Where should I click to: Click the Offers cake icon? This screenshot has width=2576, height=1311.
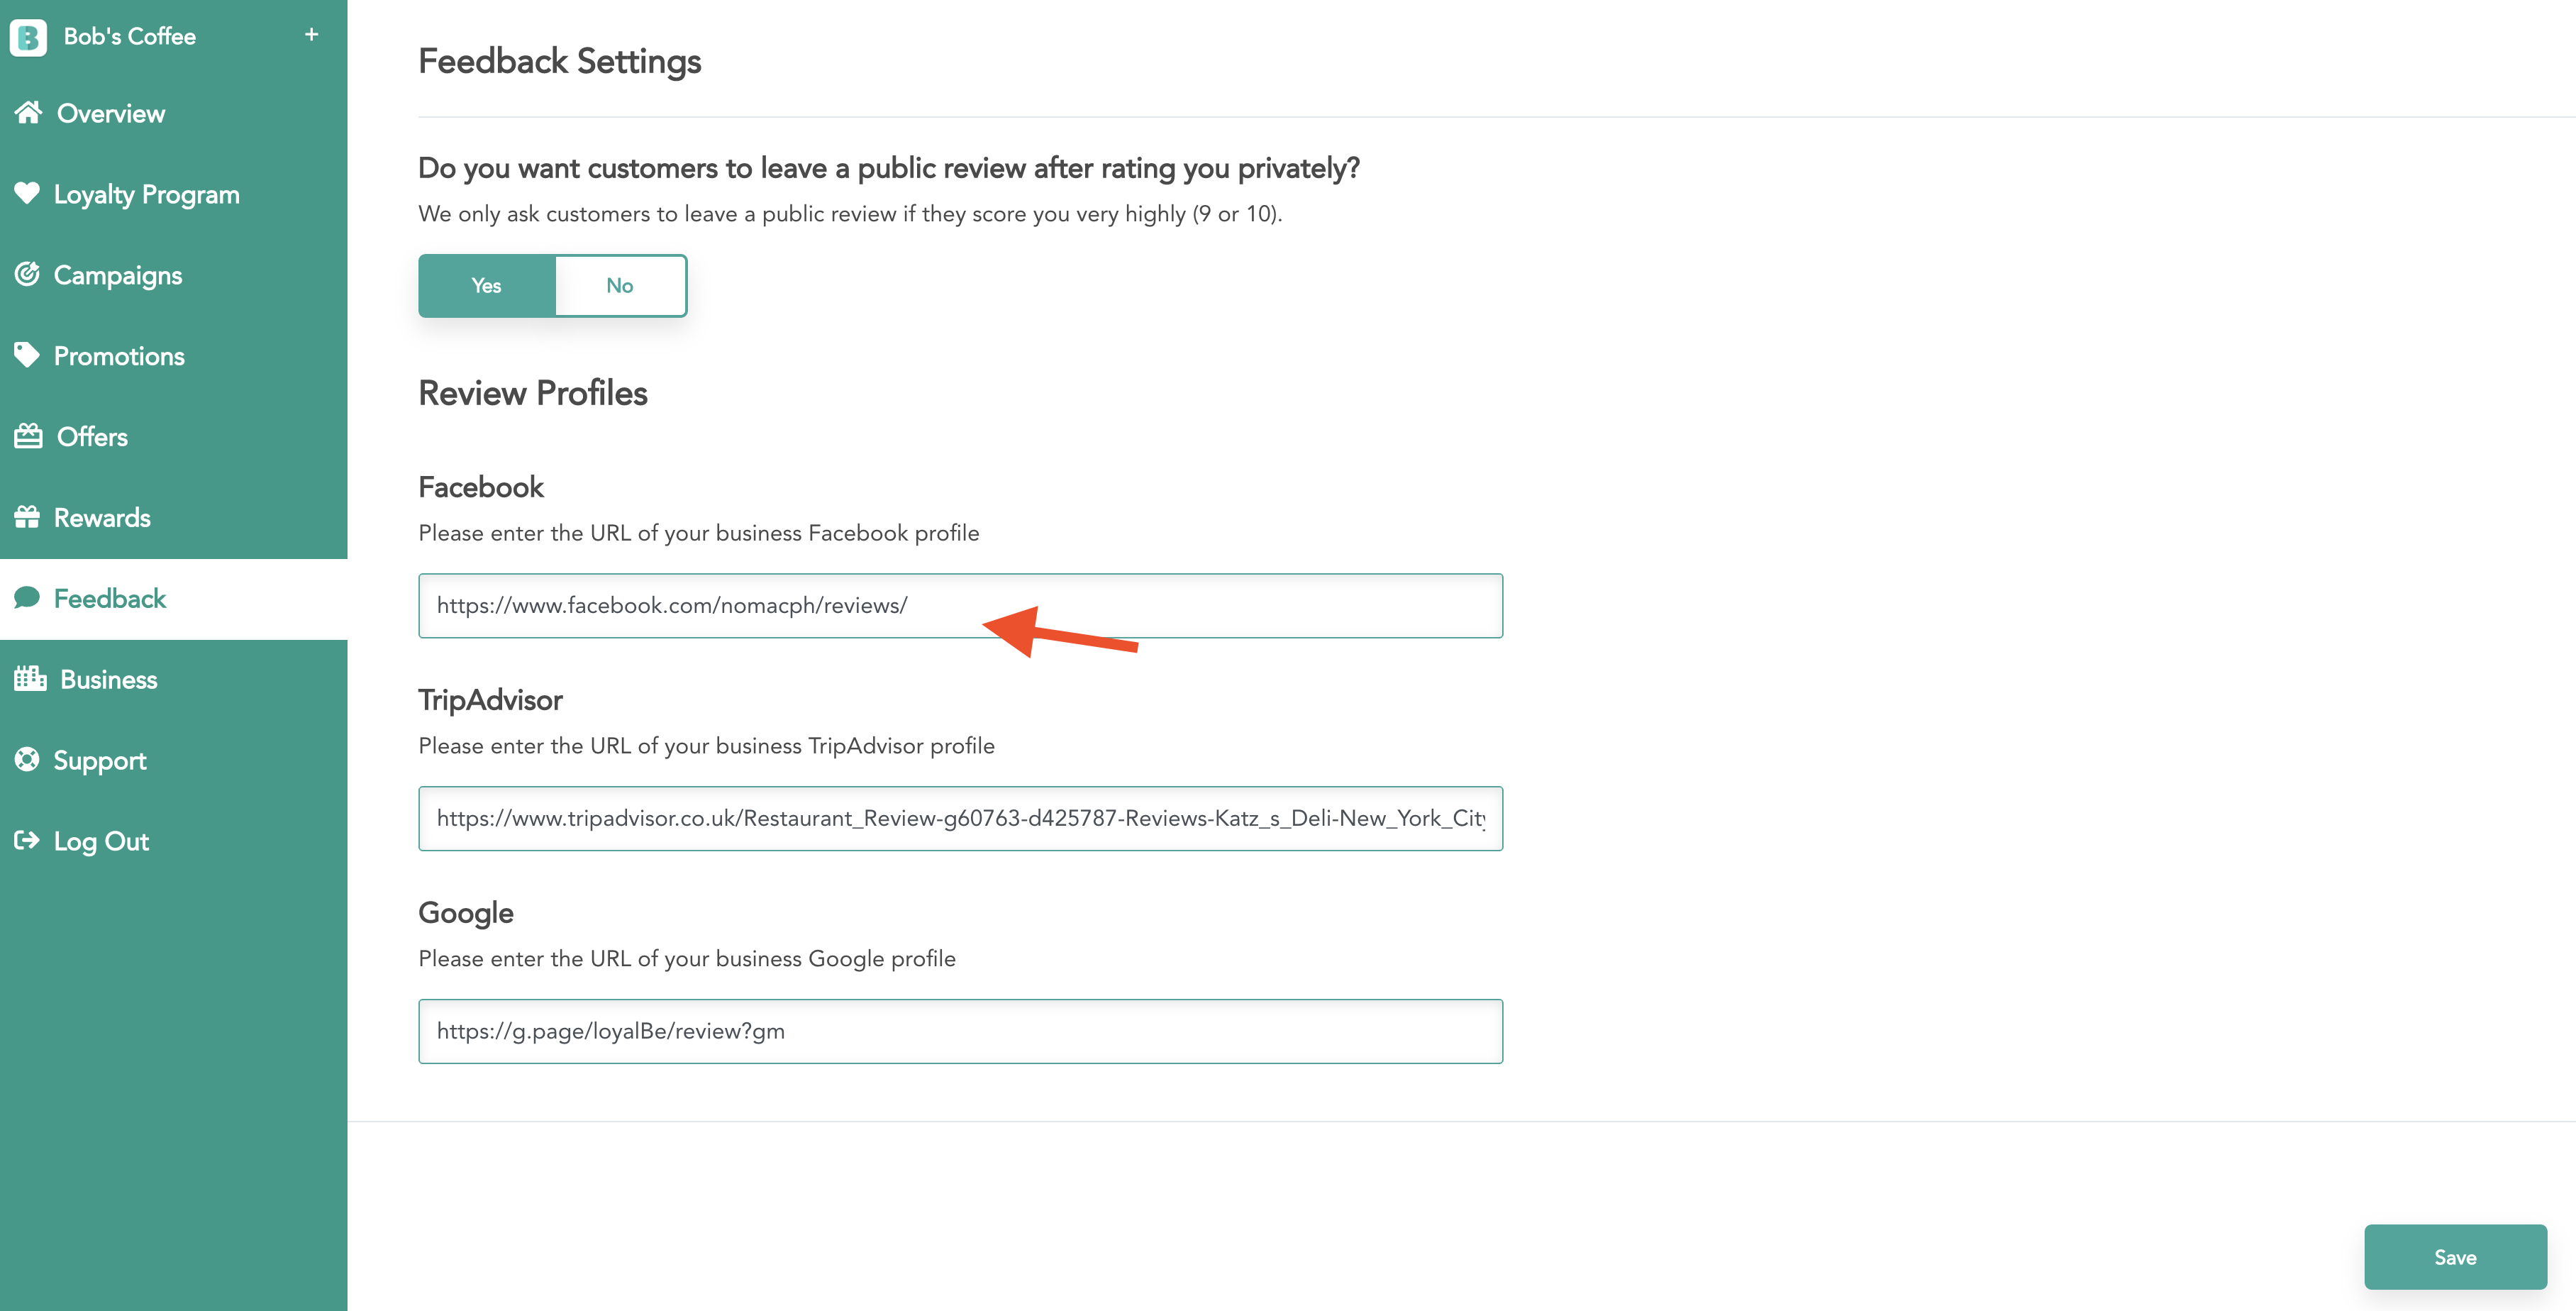click(x=28, y=436)
